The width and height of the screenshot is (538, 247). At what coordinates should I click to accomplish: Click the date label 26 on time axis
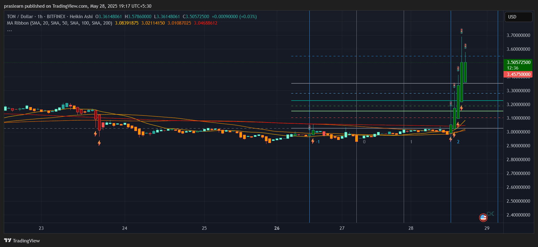tap(277, 228)
